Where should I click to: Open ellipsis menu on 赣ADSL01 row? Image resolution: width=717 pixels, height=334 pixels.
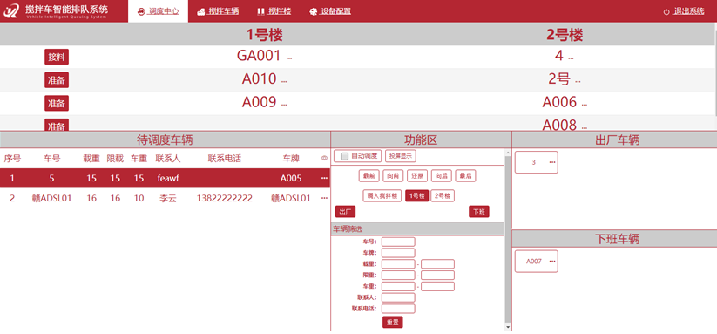pyautogui.click(x=325, y=198)
